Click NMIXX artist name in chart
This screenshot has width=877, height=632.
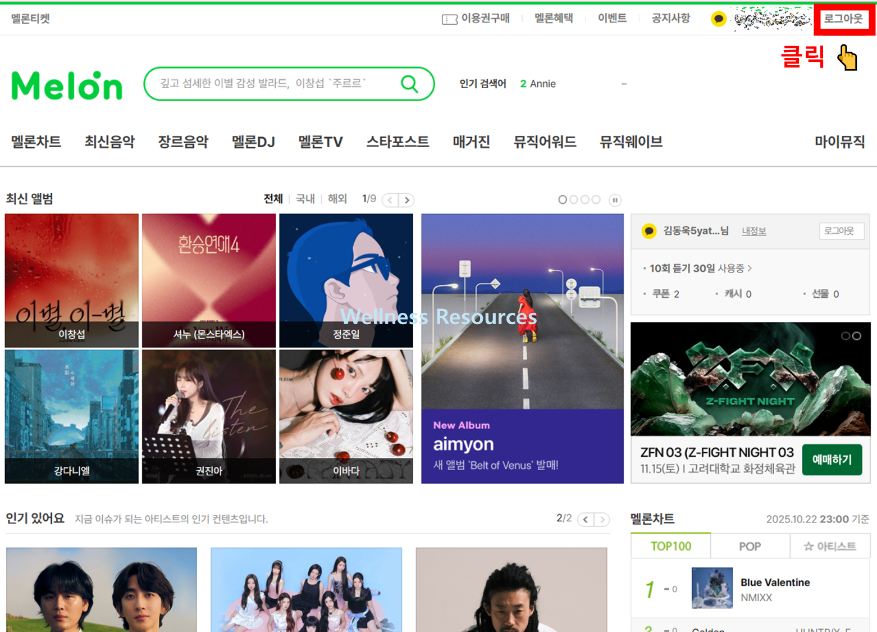pyautogui.click(x=756, y=598)
